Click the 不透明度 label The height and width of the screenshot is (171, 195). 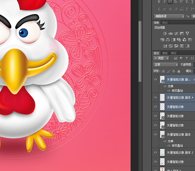[186, 65]
